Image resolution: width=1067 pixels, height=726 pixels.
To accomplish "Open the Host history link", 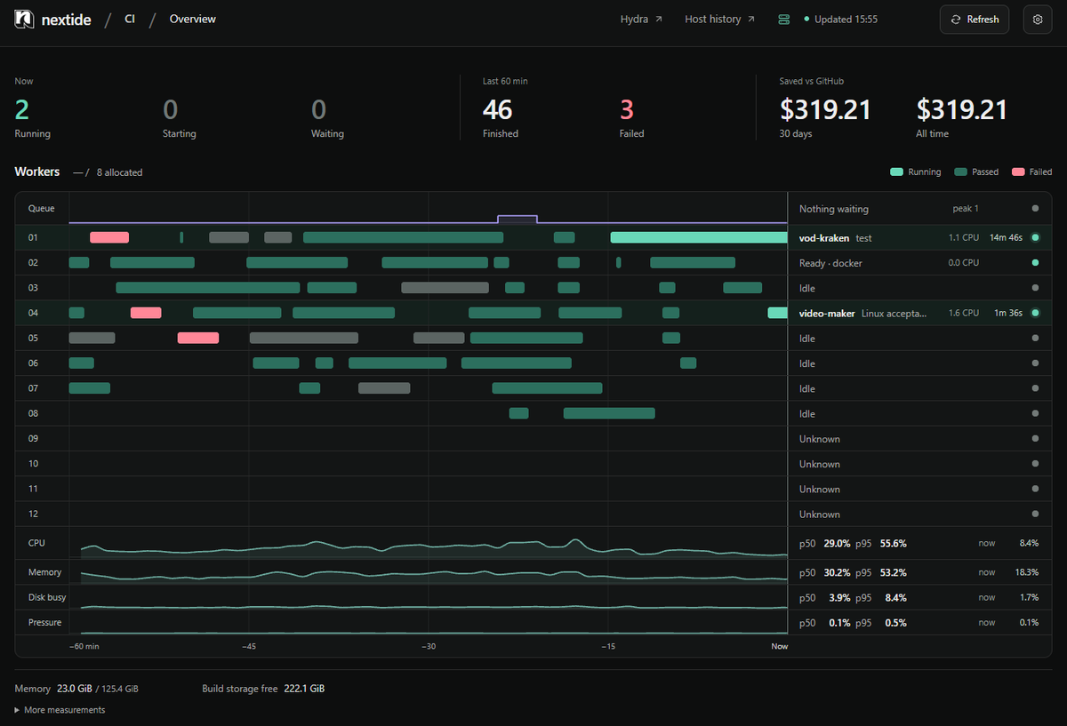I will click(x=719, y=19).
